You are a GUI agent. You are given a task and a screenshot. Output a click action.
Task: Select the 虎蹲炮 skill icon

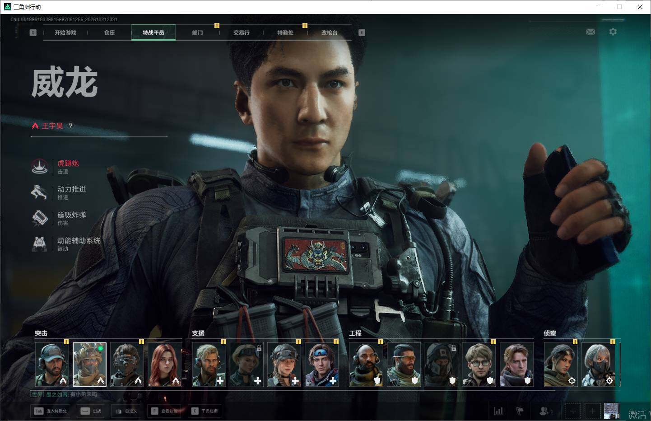[40, 167]
